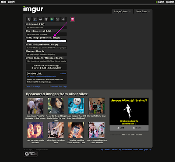Click the request deletion footer link
Screen dimensions: 175x162
coord(127,150)
